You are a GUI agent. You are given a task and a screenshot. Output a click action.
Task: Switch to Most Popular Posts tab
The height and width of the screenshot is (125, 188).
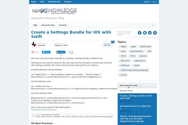[129, 85]
